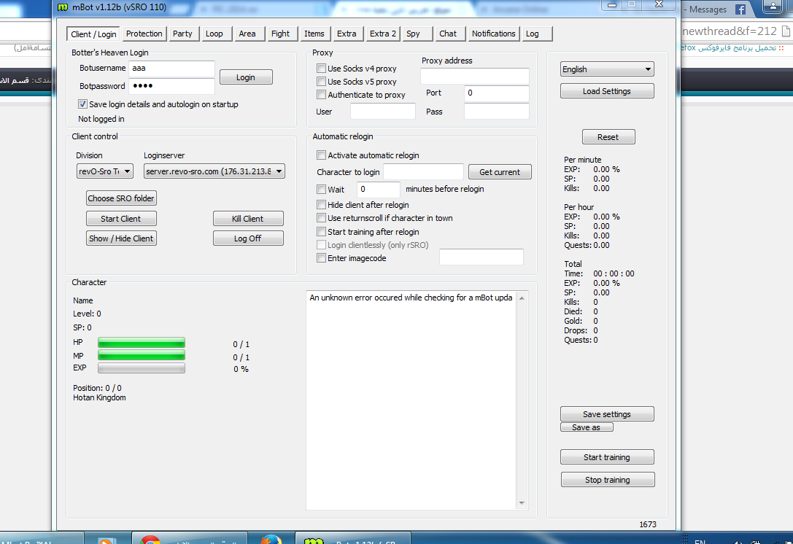Image resolution: width=793 pixels, height=544 pixels.
Task: Click the proxy Port field
Action: pos(497,93)
